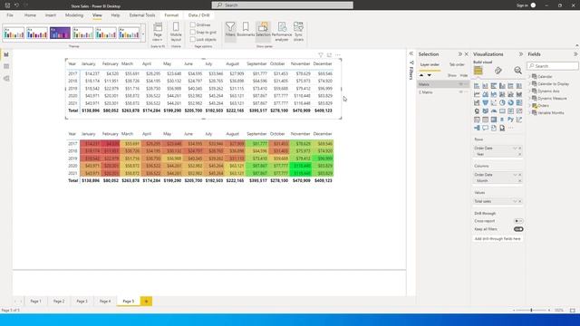
Task: Click Show in the Selection pane
Action: 452,75
